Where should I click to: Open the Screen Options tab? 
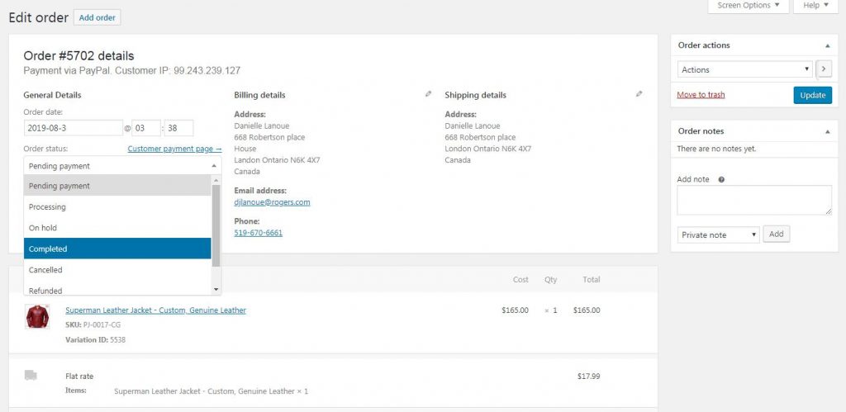748,6
